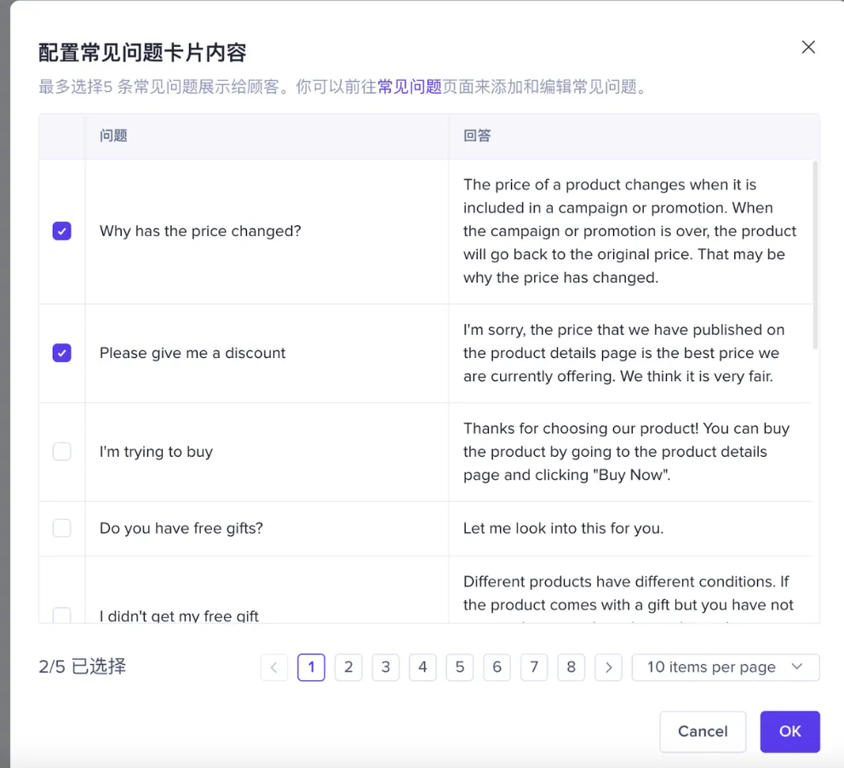
Task: Go to the previous page using the left arrow
Action: [274, 667]
